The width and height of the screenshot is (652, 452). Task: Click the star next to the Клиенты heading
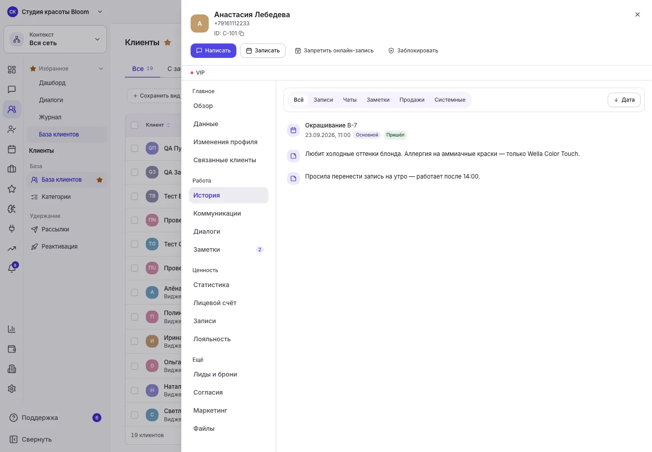pos(168,42)
